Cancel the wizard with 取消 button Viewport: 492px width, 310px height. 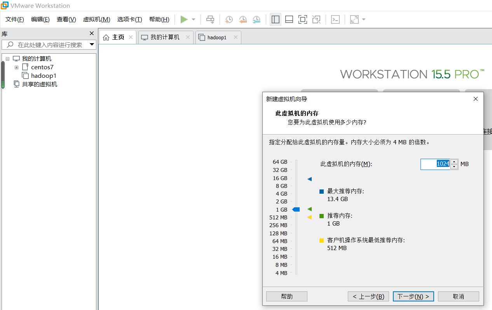tap(459, 296)
